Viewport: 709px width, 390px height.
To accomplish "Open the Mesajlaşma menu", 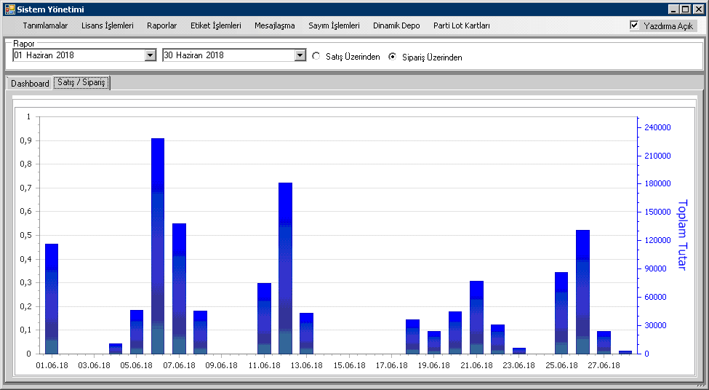I will [274, 25].
